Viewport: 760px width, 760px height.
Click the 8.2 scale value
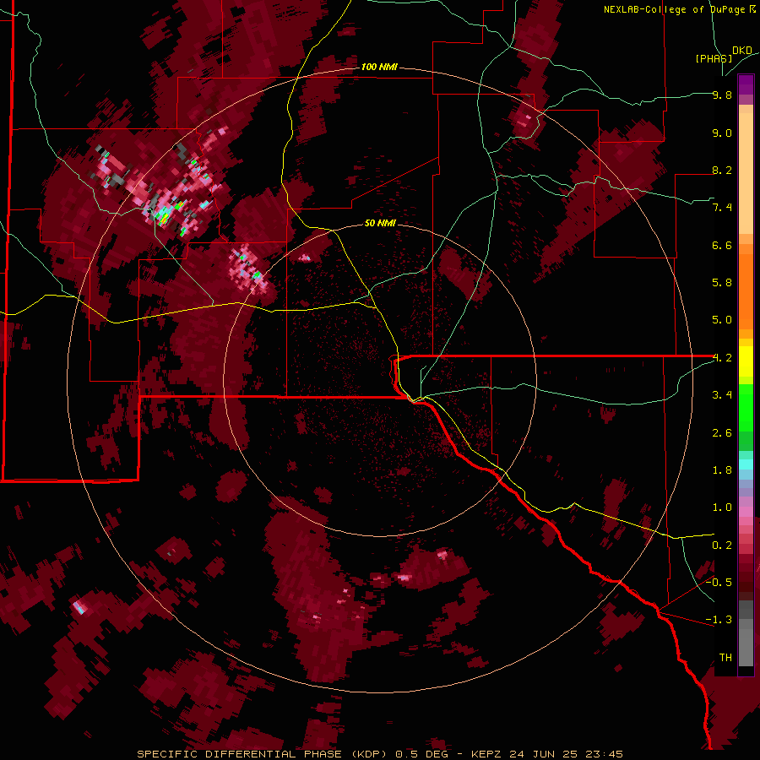tap(722, 170)
